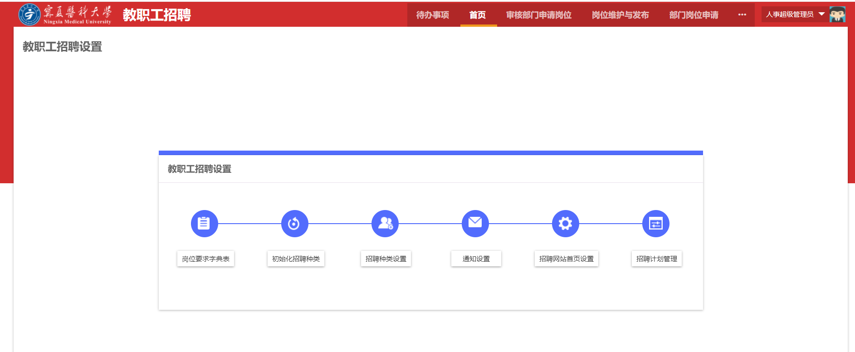Screen dimensions: 855x352
Task: Open the 岗位要求字典表 button
Action: pyautogui.click(x=205, y=259)
